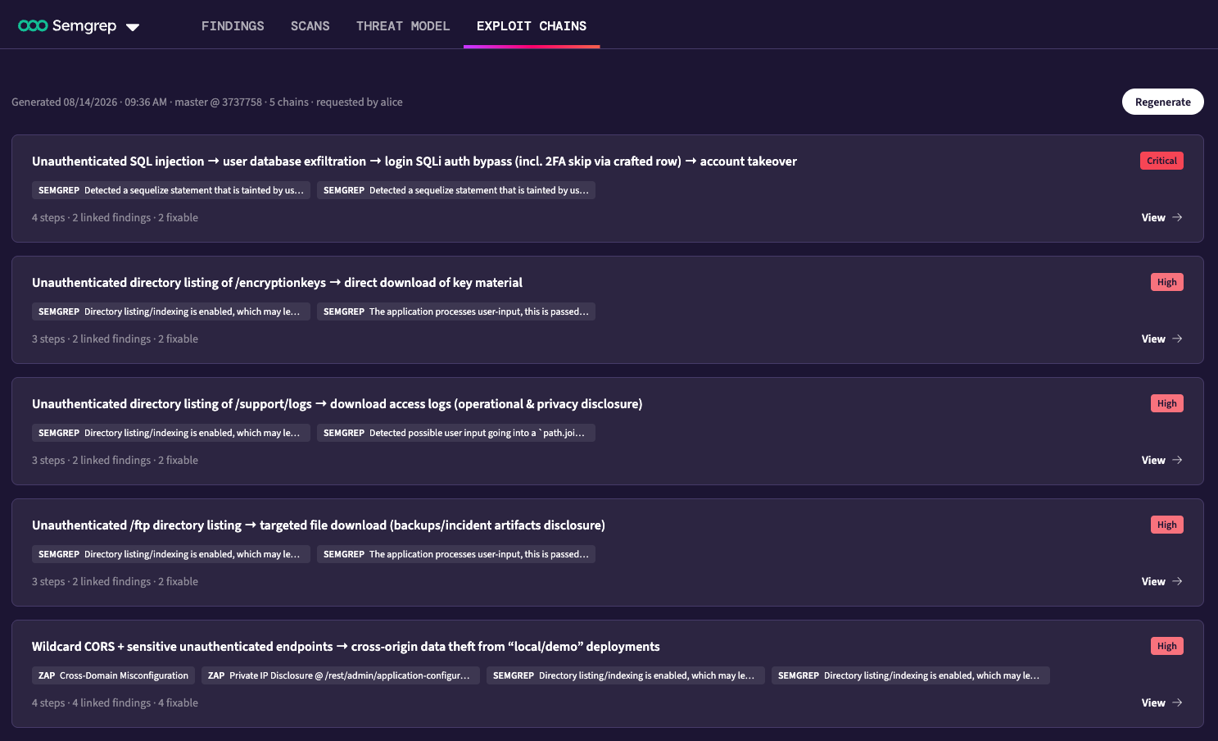Open the Semgrep project dropdown arrow
The height and width of the screenshot is (741, 1218).
tap(133, 27)
